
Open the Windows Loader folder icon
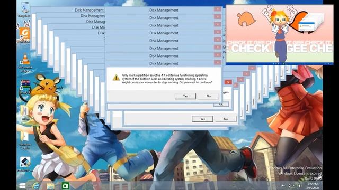pos(25,140)
